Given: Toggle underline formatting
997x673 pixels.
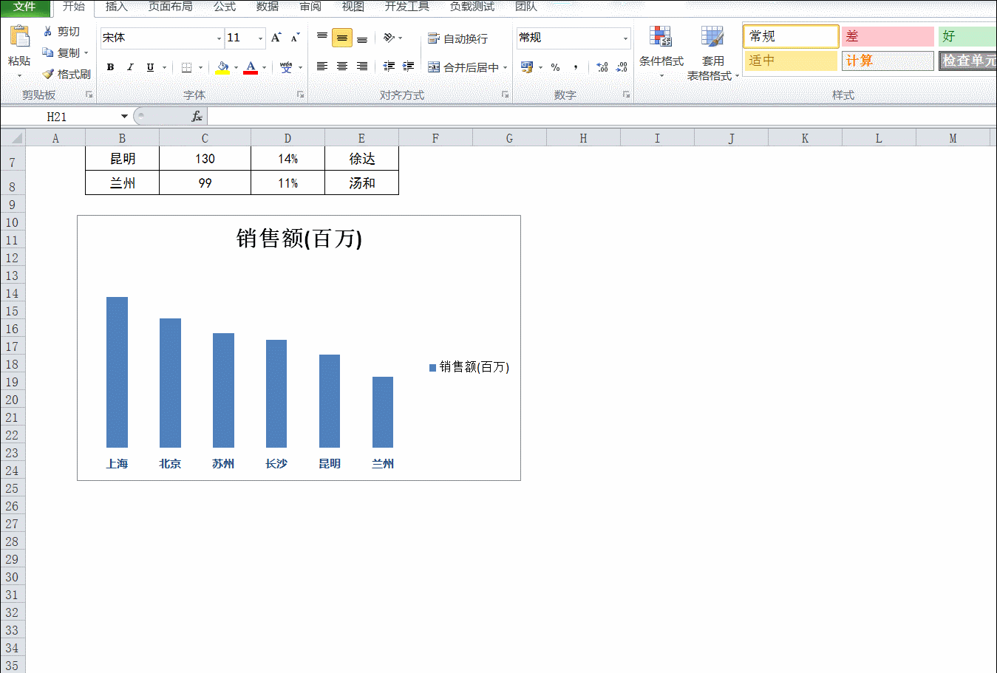Looking at the screenshot, I should tap(150, 67).
